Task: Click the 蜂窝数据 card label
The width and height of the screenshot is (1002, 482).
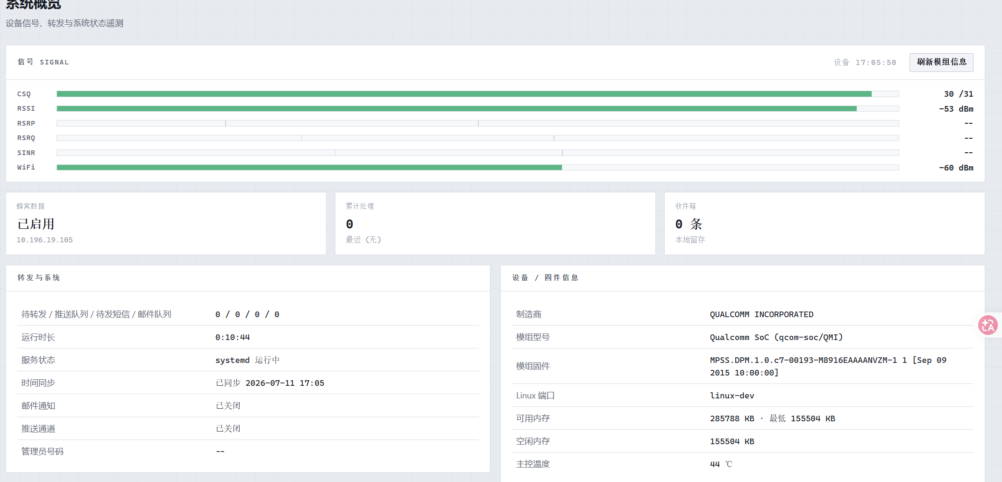Action: [x=31, y=206]
